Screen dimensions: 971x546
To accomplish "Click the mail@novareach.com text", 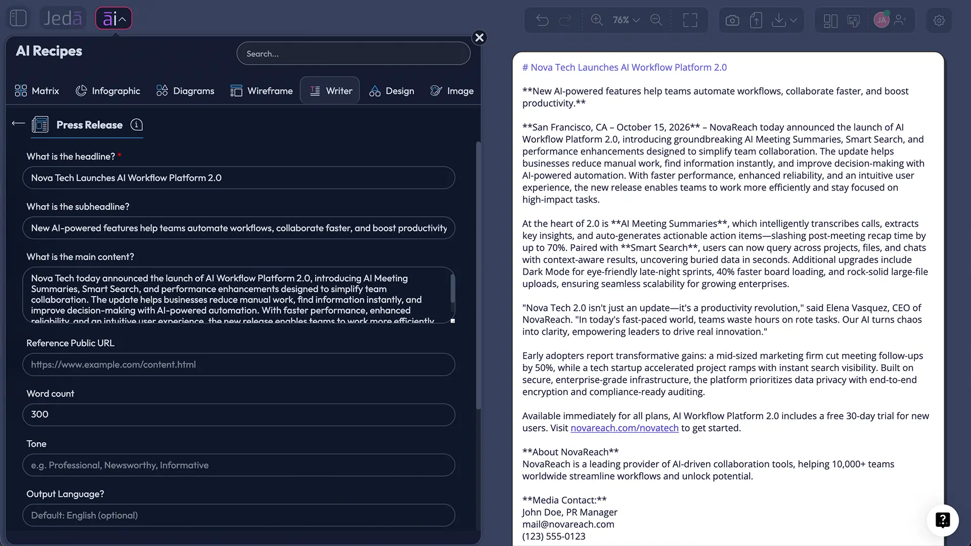I will point(568,524).
